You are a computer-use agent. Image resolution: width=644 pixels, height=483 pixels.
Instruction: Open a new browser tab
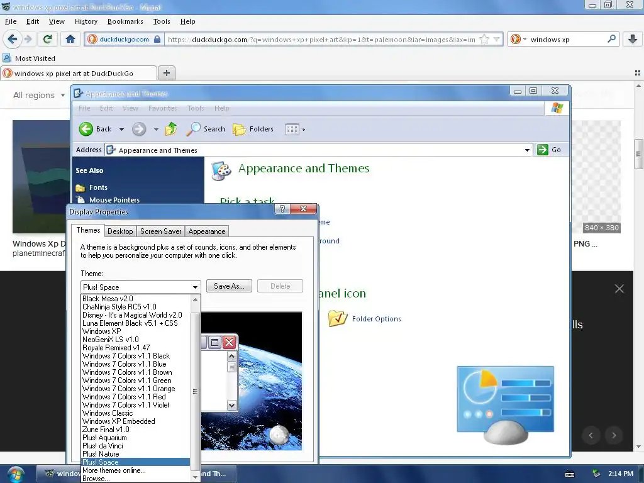click(166, 73)
